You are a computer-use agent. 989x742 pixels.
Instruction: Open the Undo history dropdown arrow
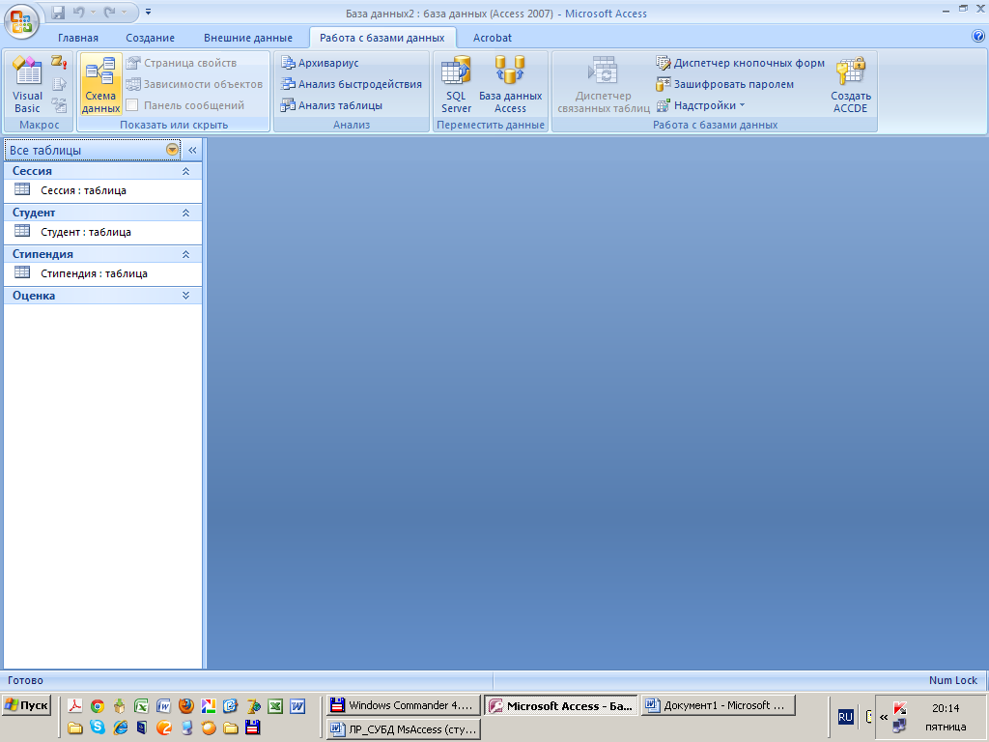point(93,12)
